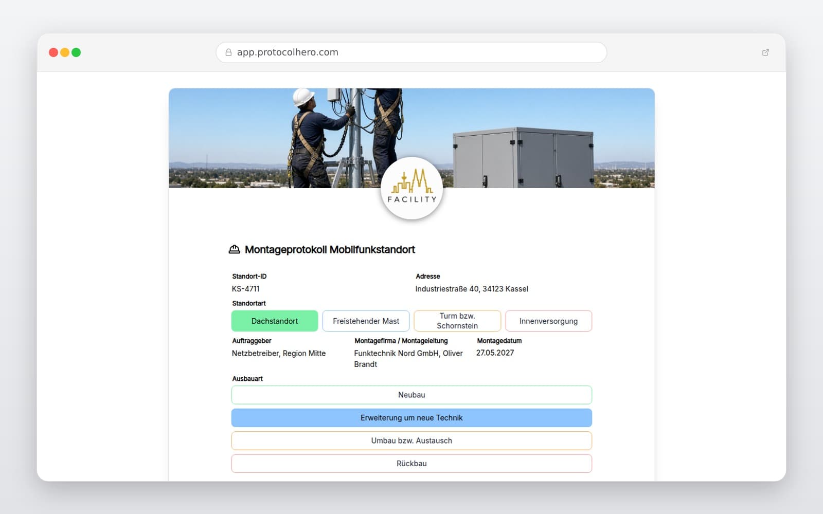Select Umbau bzw. Austausch option
This screenshot has width=823, height=514.
tap(411, 440)
